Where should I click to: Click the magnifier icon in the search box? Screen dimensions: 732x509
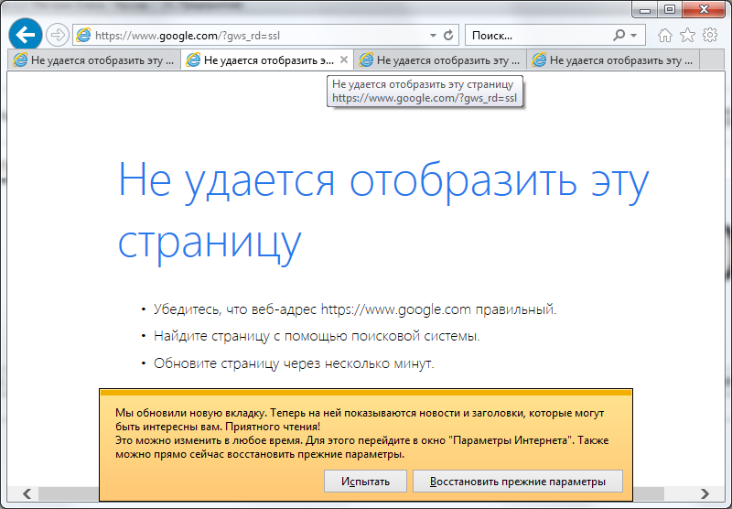[619, 35]
